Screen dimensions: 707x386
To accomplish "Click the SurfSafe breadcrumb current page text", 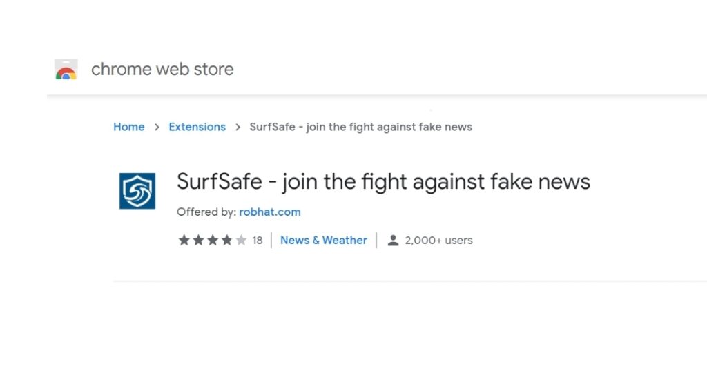I will [x=360, y=127].
